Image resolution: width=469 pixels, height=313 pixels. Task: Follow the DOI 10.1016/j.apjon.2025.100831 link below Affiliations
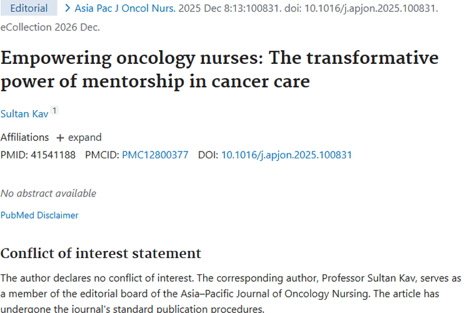[286, 155]
